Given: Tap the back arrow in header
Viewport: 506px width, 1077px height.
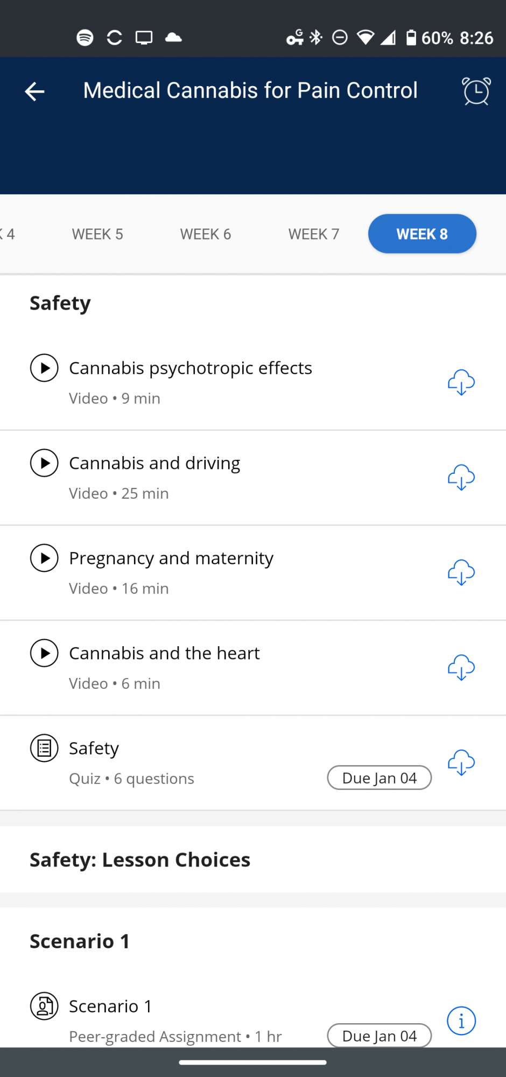Looking at the screenshot, I should click(x=34, y=91).
